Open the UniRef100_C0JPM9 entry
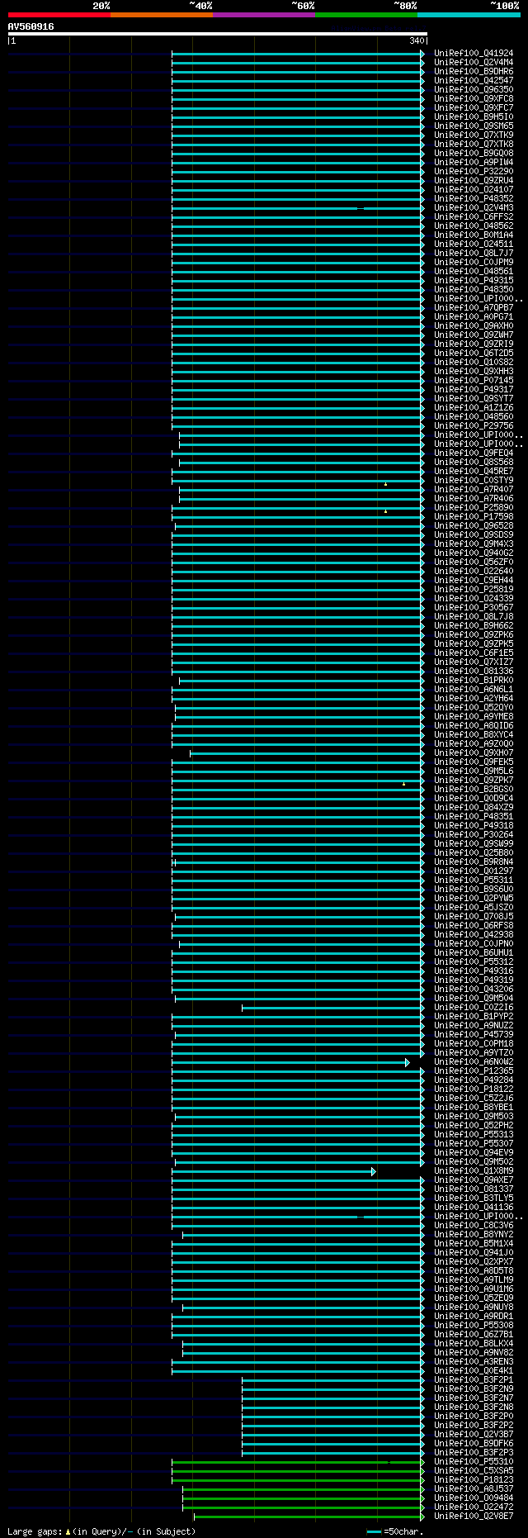Image resolution: width=528 pixels, height=1538 pixels. tap(474, 262)
